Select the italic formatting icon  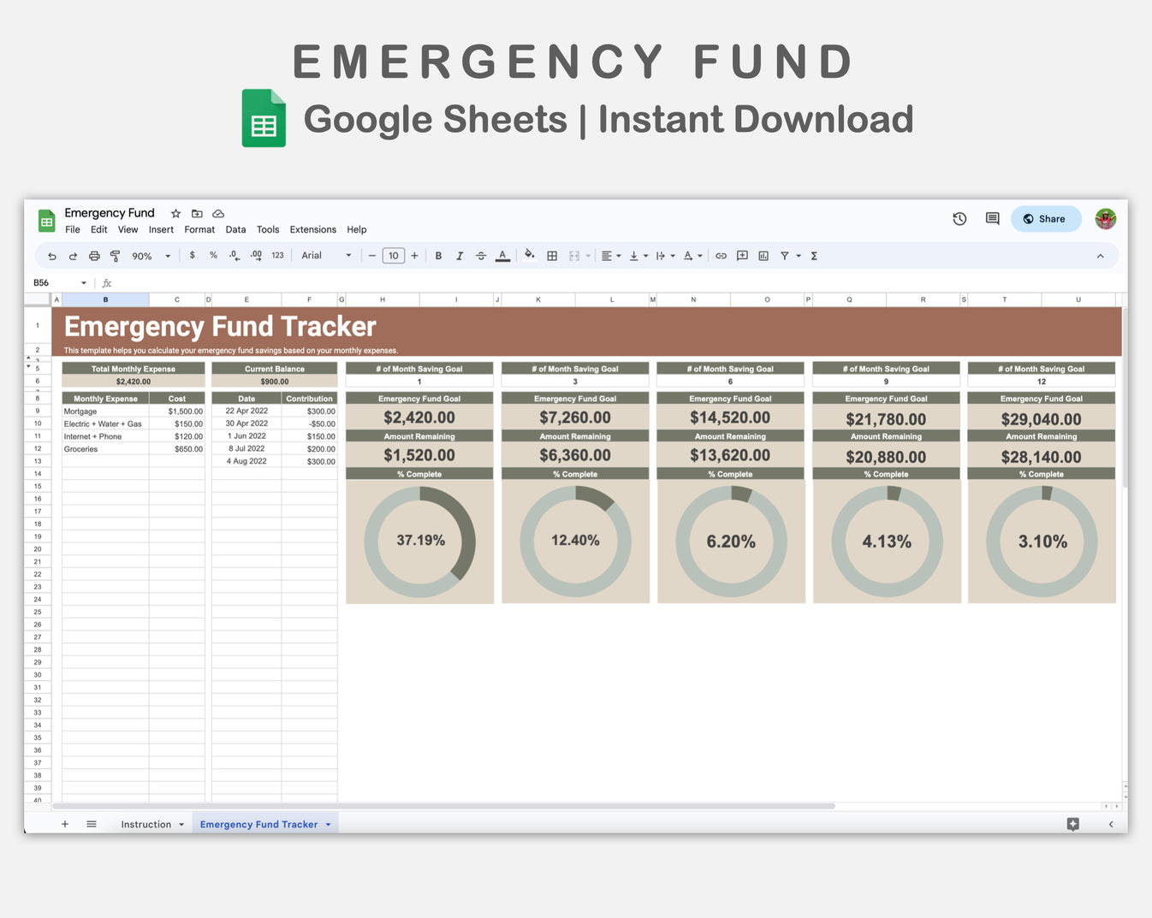(460, 256)
